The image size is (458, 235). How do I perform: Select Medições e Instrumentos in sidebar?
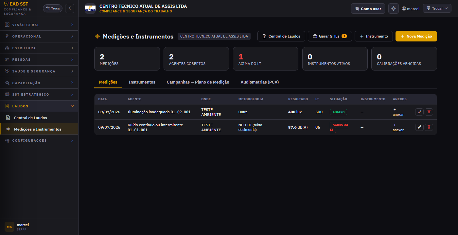[x=39, y=129]
